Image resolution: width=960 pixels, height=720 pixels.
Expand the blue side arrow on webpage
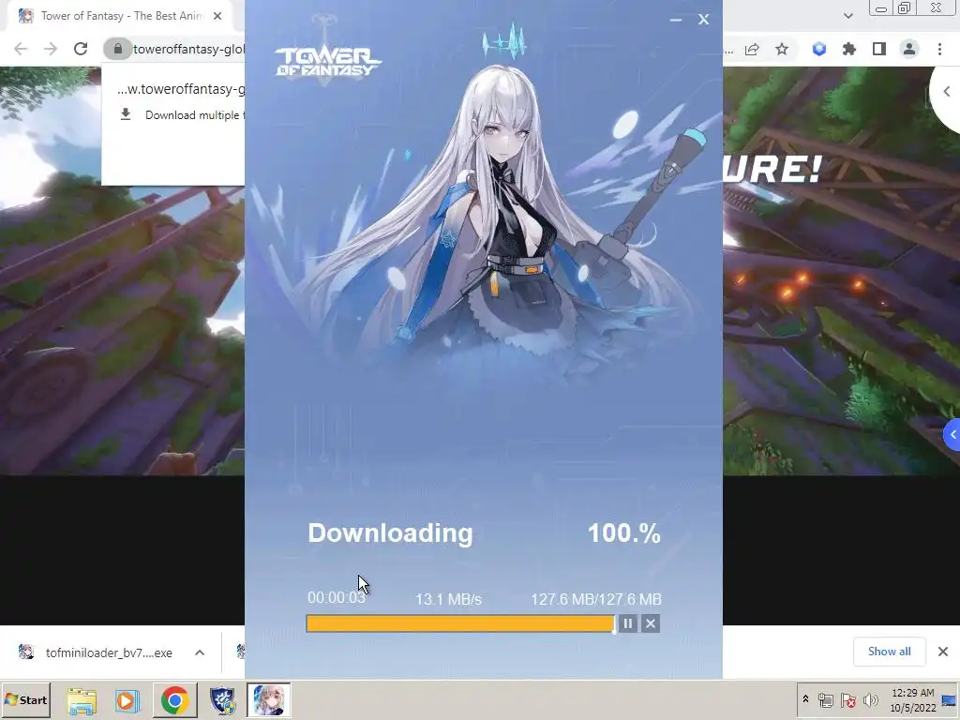(952, 435)
